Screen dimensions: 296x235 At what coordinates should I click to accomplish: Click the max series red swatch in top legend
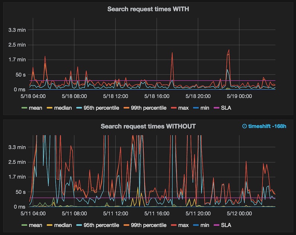(174, 108)
